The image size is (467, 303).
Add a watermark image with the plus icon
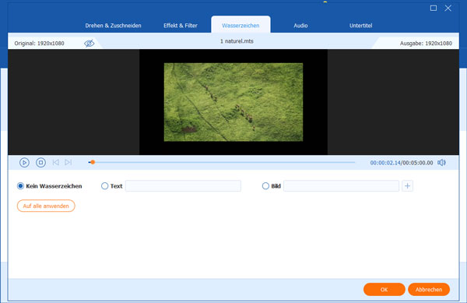click(407, 186)
